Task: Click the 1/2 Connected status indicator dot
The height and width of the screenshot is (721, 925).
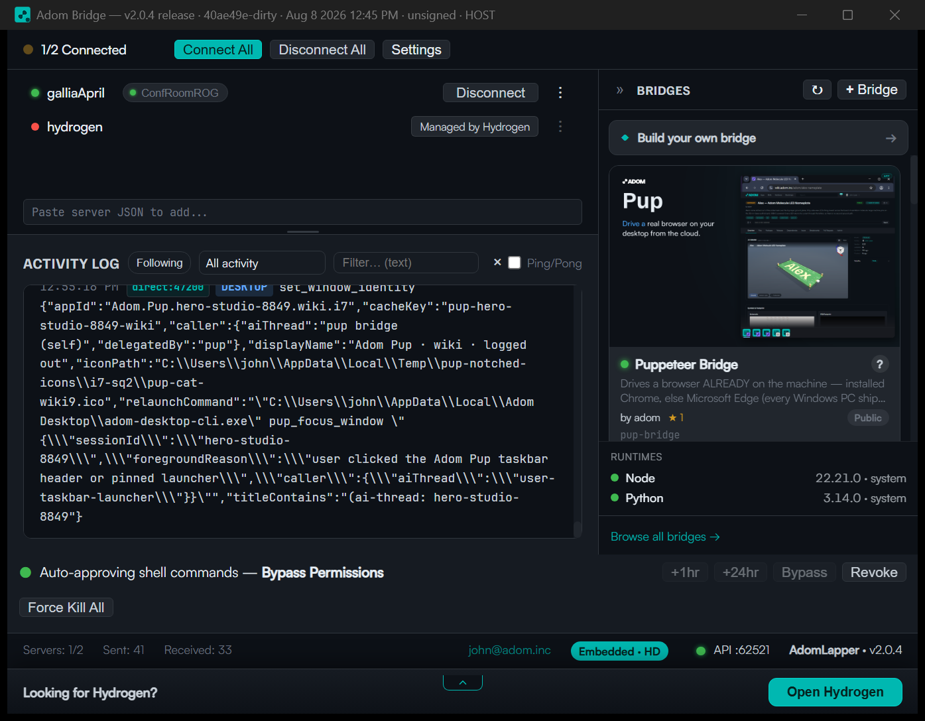Action: (x=28, y=50)
